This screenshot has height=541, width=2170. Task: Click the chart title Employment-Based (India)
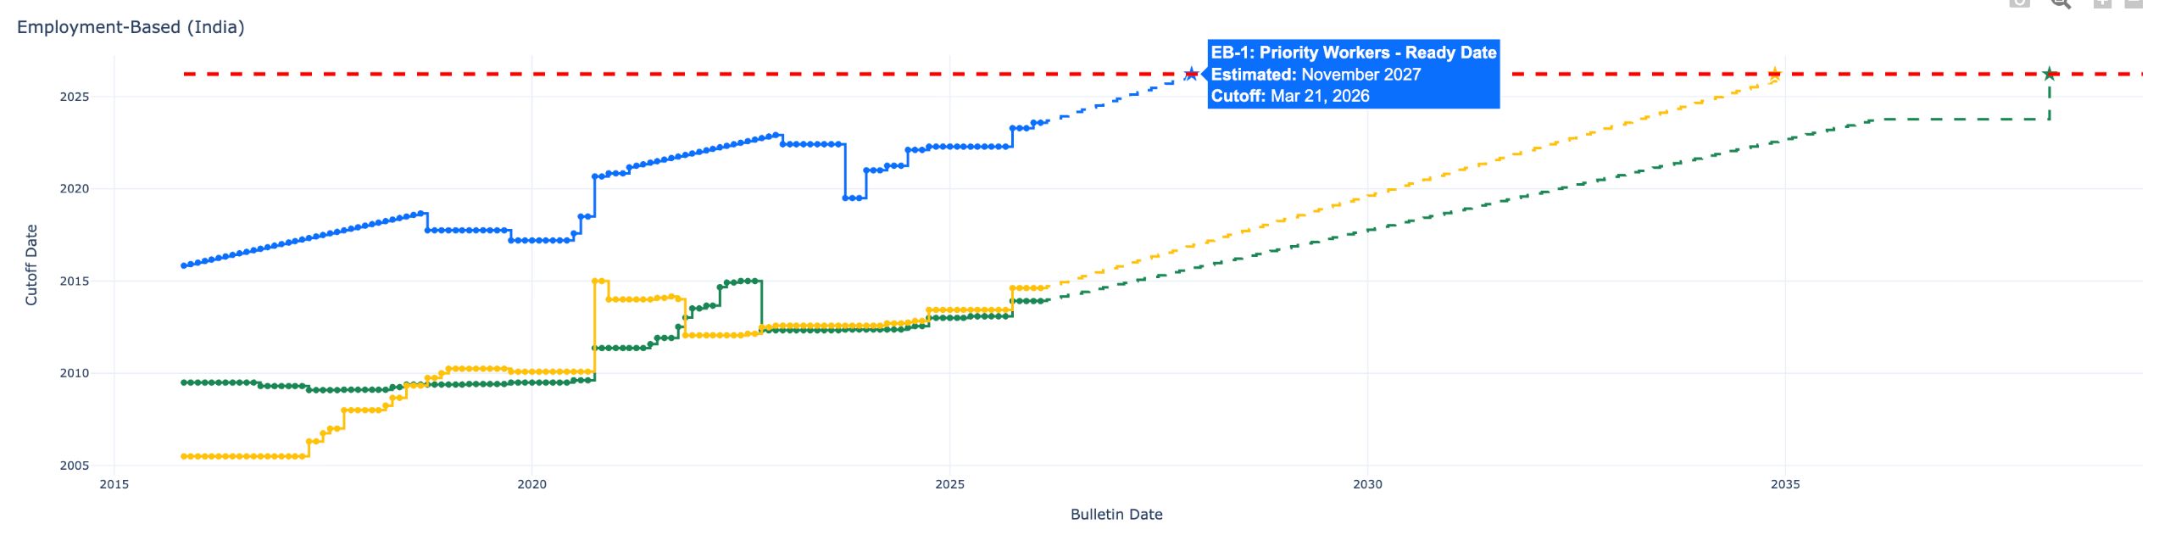pos(131,27)
